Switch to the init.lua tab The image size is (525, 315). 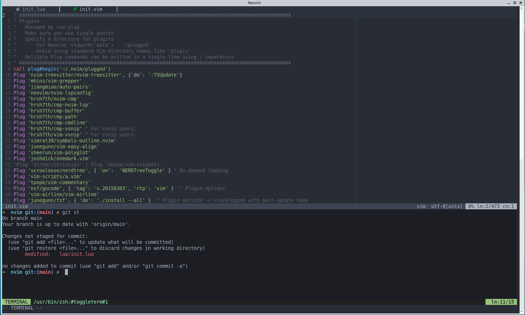33,9
